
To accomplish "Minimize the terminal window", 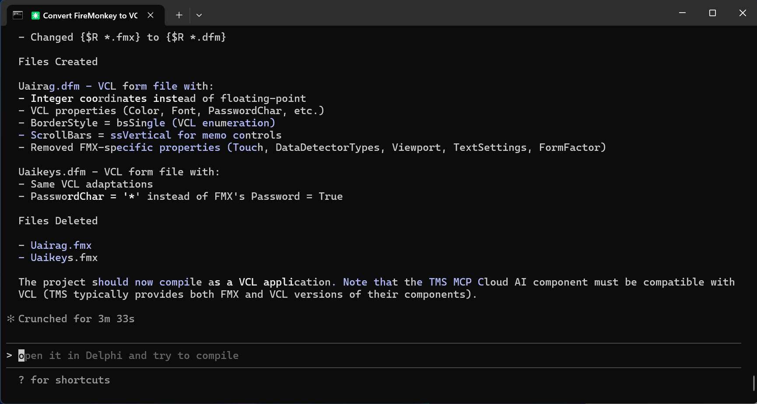I will 682,13.
